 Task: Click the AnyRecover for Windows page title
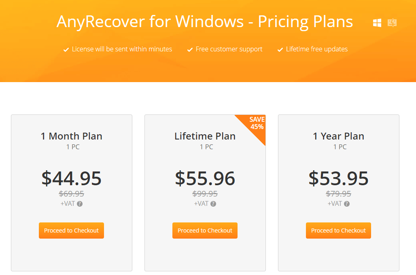pos(205,22)
